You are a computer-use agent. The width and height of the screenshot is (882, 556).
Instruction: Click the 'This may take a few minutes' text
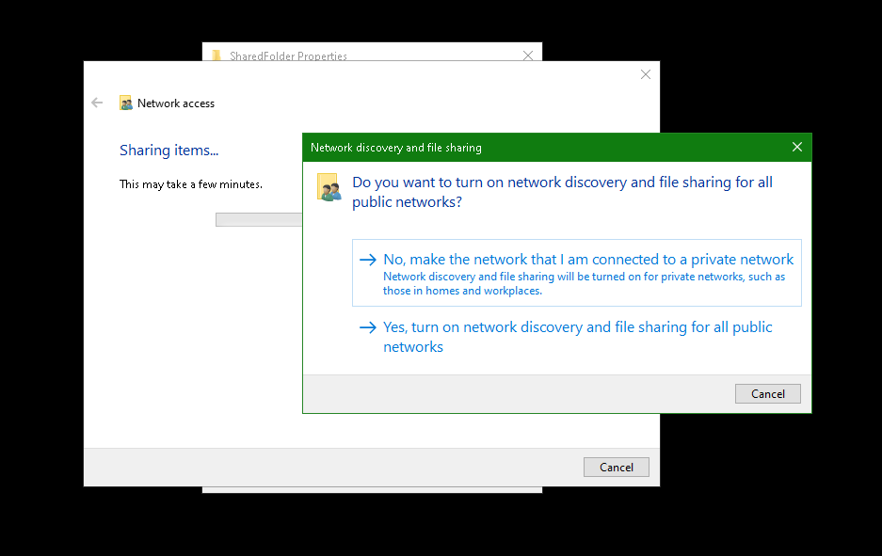191,184
